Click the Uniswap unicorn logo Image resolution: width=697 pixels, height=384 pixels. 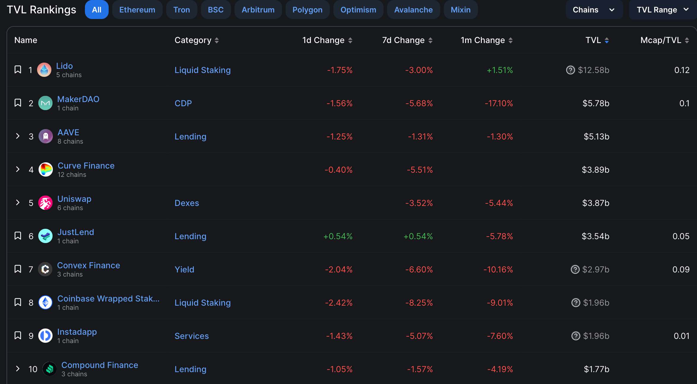click(x=45, y=203)
